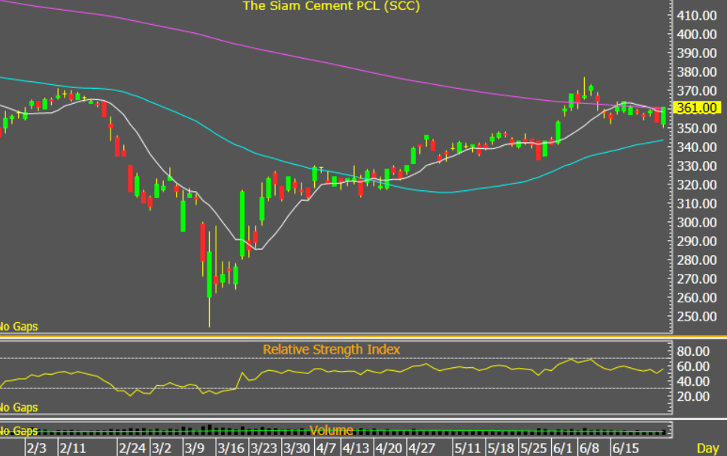The width and height of the screenshot is (727, 456).
Task: Click the 6/8 date marker
Action: coord(589,448)
